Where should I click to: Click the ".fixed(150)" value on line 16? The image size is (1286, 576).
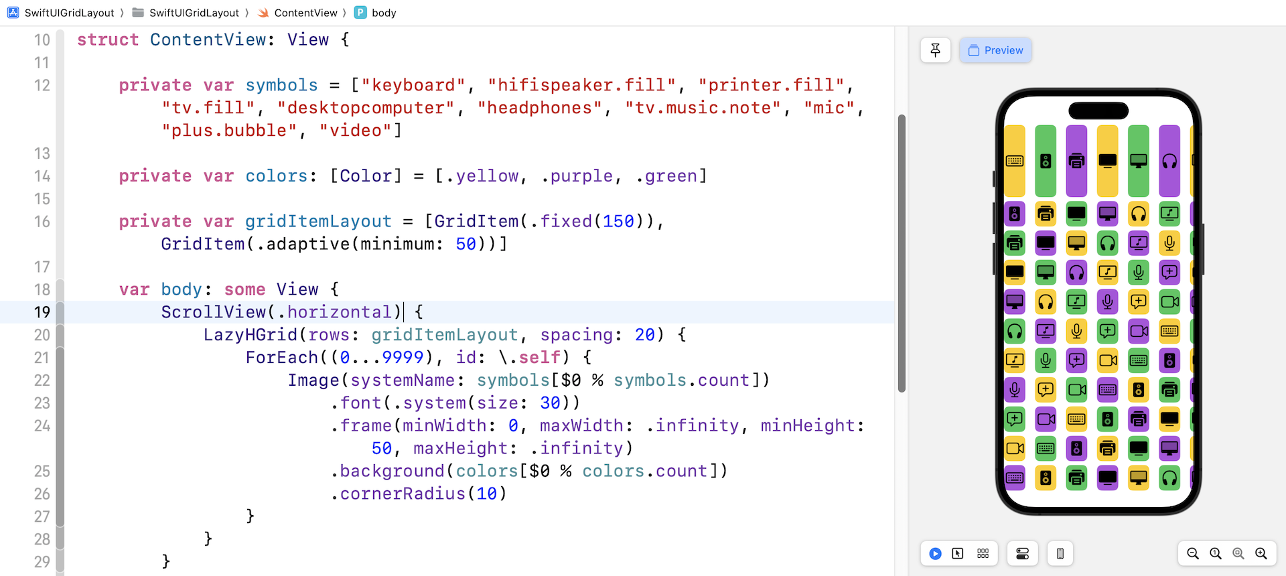tap(587, 221)
